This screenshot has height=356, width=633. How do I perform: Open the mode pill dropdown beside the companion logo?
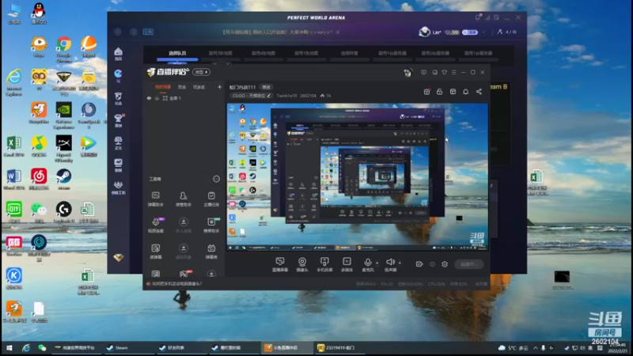tap(202, 72)
